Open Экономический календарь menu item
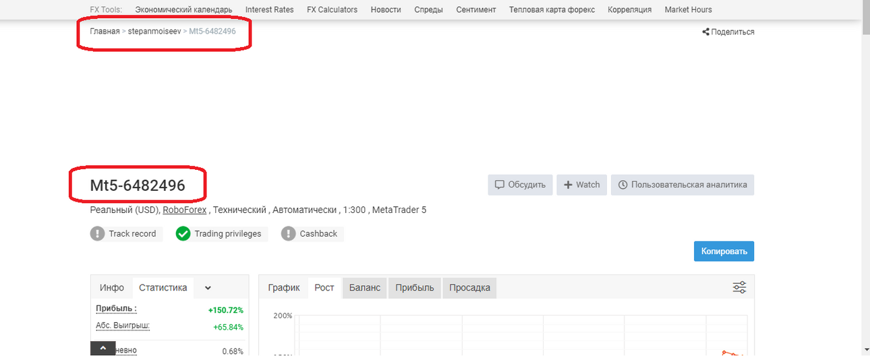The height and width of the screenshot is (362, 870). click(x=183, y=9)
